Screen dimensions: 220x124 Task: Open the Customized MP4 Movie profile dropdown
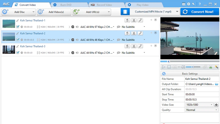(x=177, y=12)
